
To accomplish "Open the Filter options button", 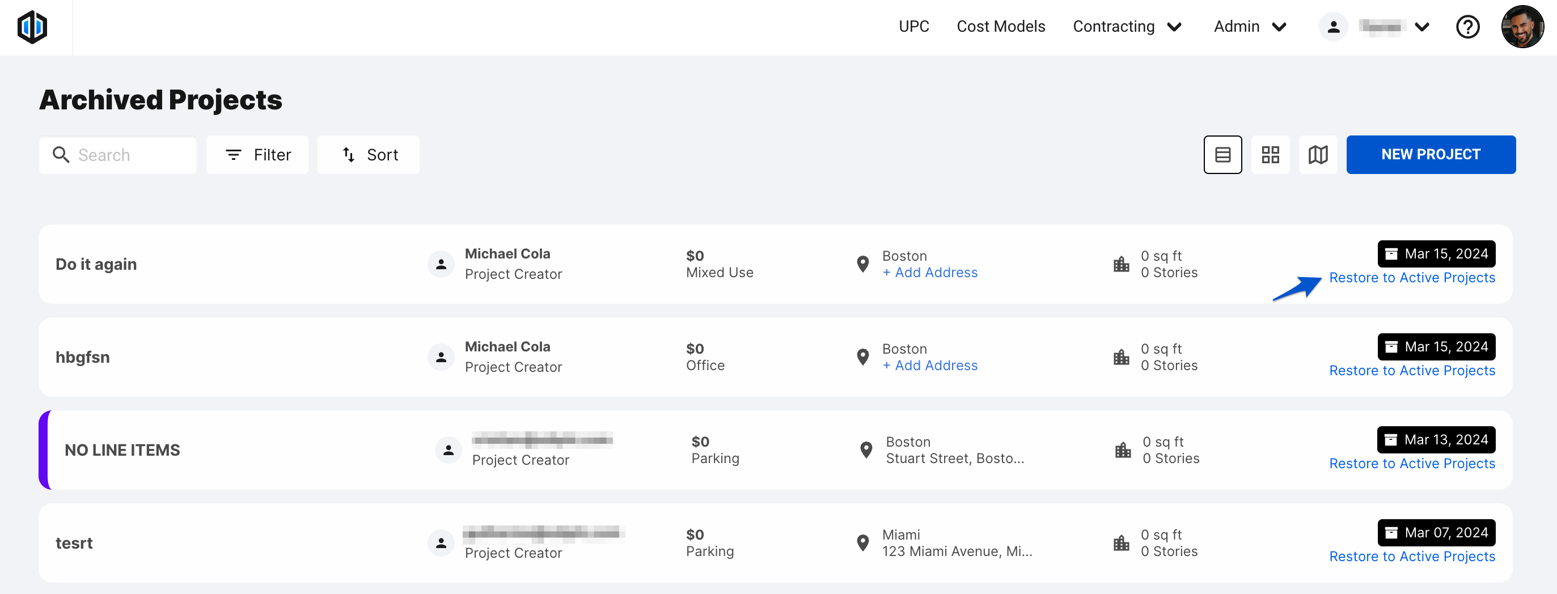I will pyautogui.click(x=257, y=155).
